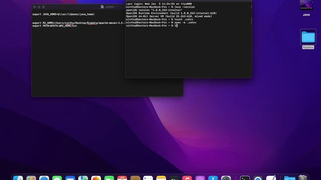Click the 'export M2_HOME' line in .zshrc
Image resolution: width=321 pixels, height=180 pixels.
(x=79, y=23)
